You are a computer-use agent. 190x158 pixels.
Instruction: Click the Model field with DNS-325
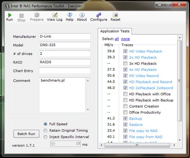tap(65, 45)
